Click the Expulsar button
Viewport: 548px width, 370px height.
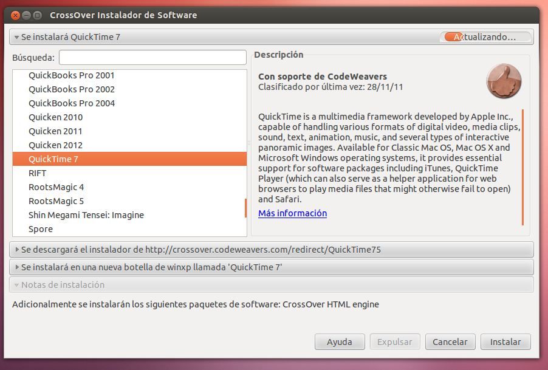tap(395, 341)
